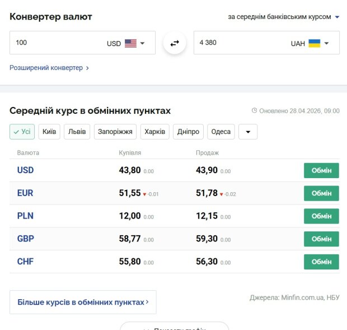Click the US flag icon
The image size is (347, 330).
[x=130, y=43]
